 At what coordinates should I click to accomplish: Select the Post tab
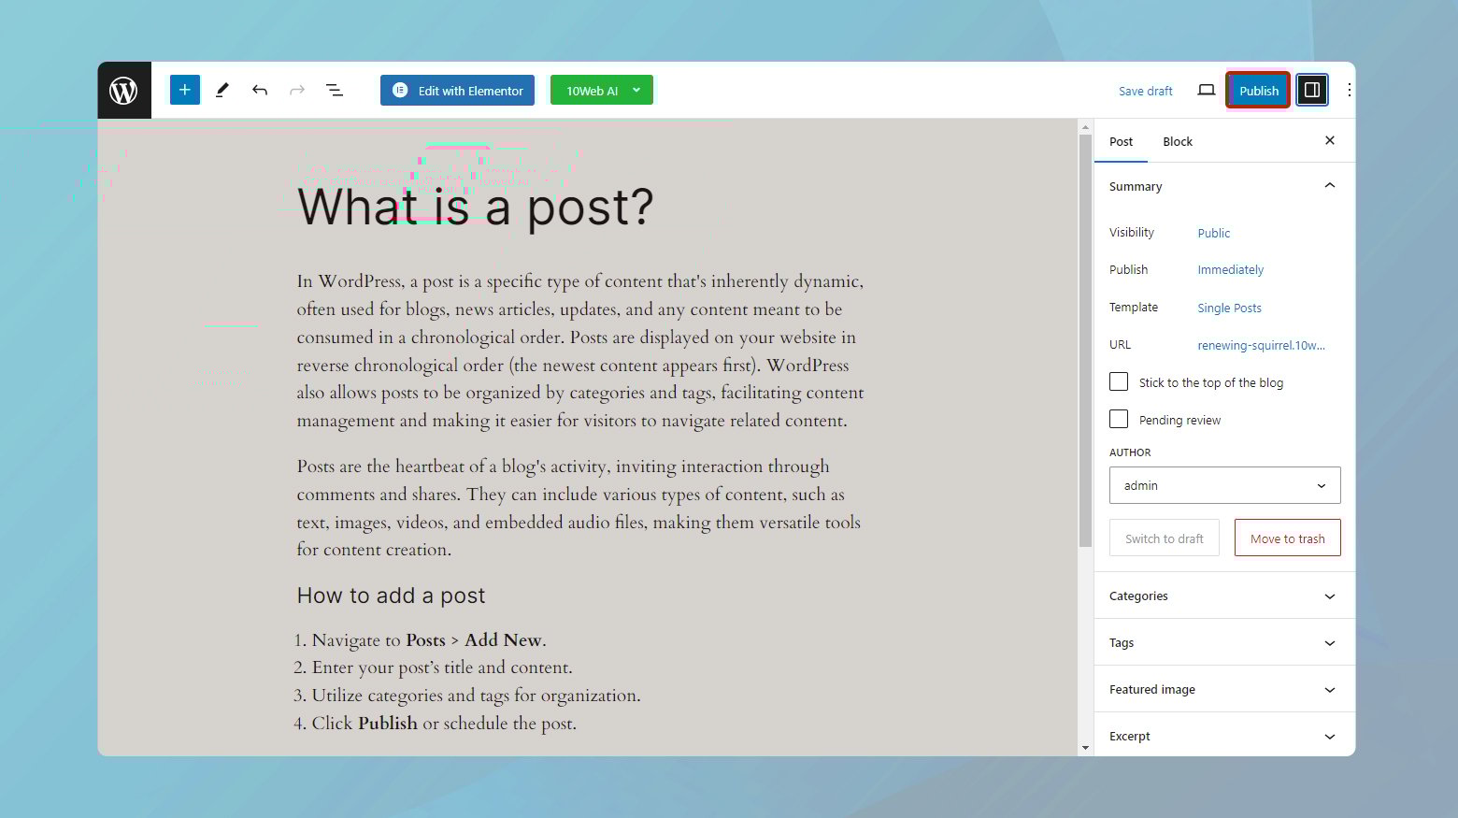point(1121,142)
